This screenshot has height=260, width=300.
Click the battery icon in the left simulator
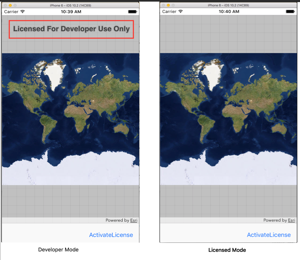pos(133,12)
